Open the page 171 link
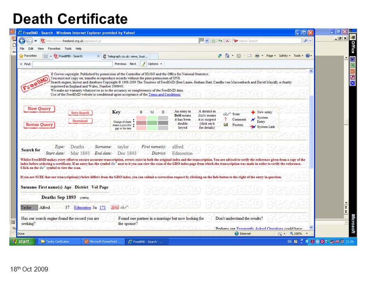The width and height of the screenshot is (376, 282). (x=102, y=208)
